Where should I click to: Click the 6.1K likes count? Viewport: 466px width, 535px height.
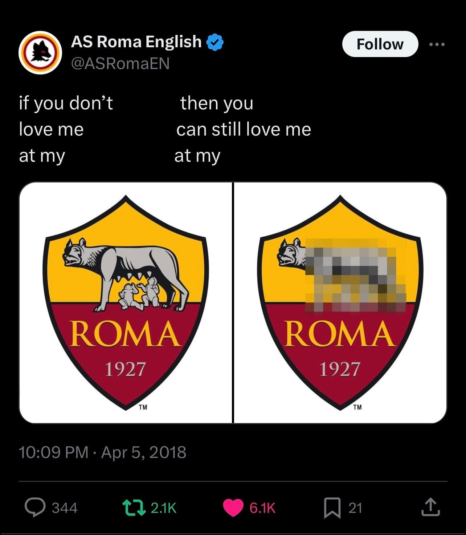(x=262, y=508)
